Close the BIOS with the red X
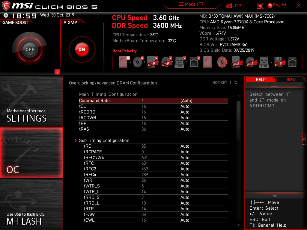Viewport: 307px width, 230px height. [x=298, y=6]
